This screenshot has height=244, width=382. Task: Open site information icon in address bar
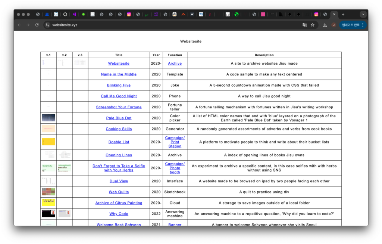click(x=47, y=25)
